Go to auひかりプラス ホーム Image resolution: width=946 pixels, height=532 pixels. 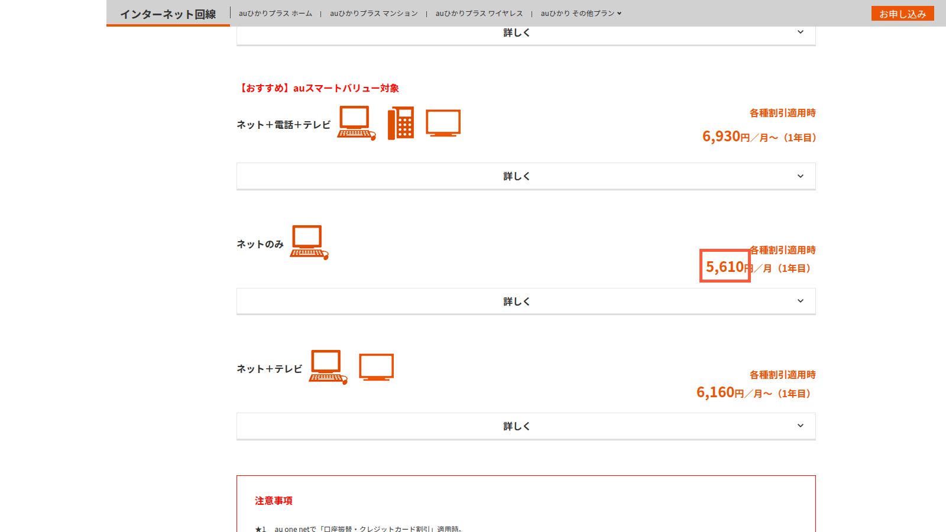pyautogui.click(x=276, y=13)
